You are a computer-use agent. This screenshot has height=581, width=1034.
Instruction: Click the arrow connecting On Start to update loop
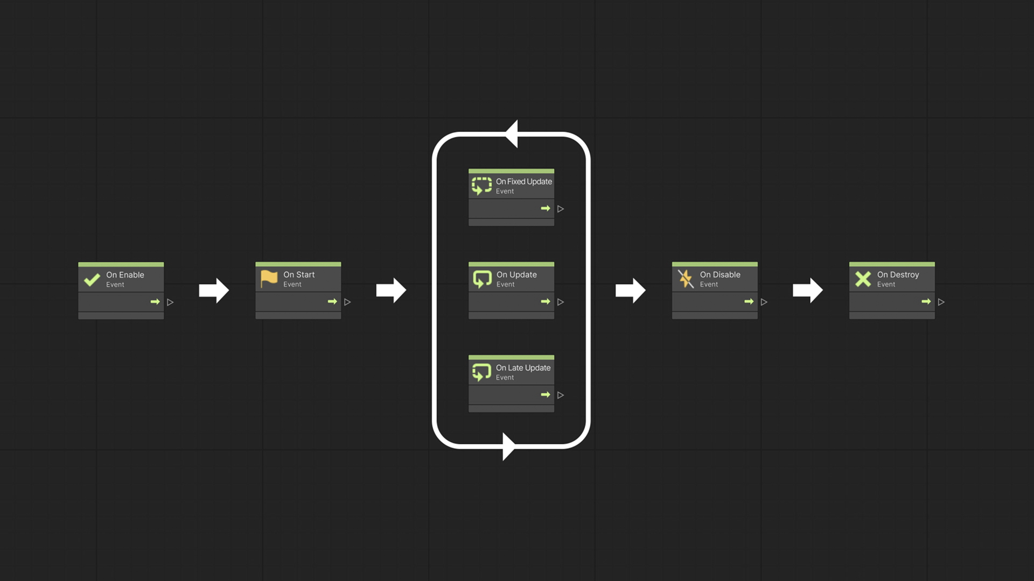390,289
